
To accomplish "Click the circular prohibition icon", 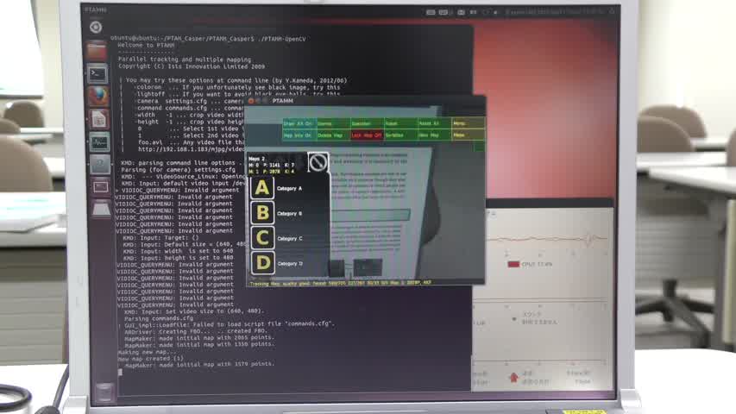I will point(318,162).
